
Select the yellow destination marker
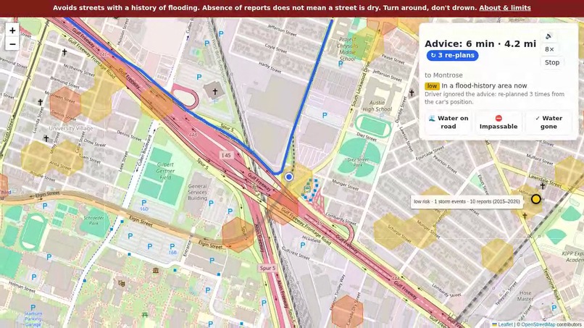click(536, 199)
